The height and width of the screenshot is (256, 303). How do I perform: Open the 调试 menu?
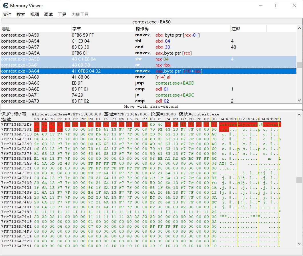48,15
